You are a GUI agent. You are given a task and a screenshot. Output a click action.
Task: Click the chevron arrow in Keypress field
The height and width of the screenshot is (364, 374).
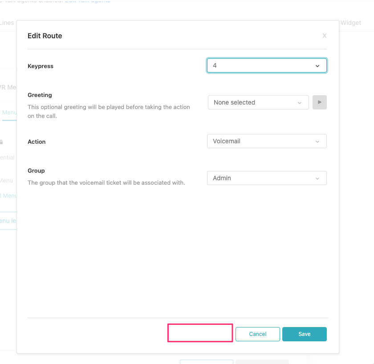click(x=317, y=66)
